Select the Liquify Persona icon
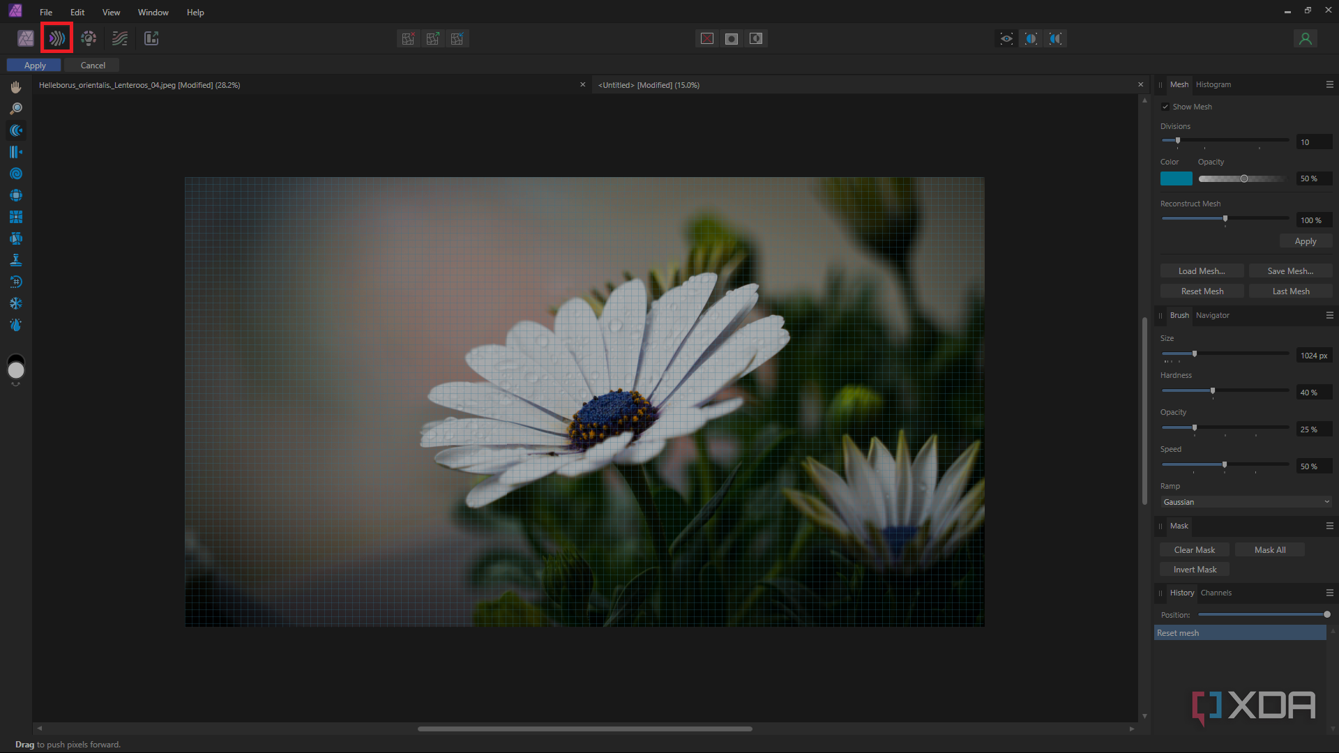Screen dimensions: 1339x753 (57, 38)
